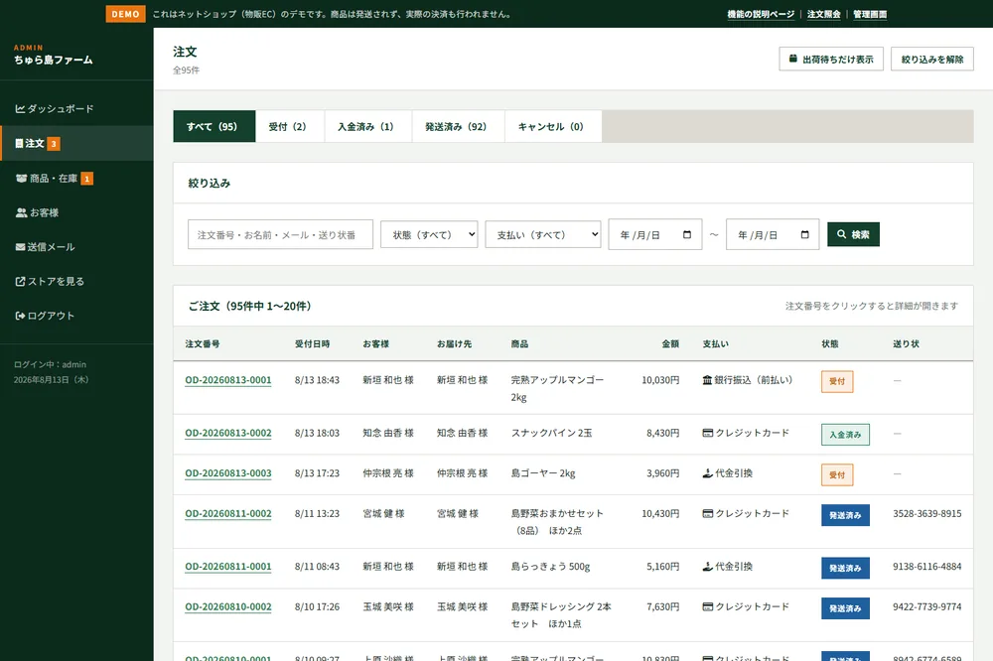Screen dimensions: 993x661
Task: Click the 検索 search button
Action: [x=853, y=234]
